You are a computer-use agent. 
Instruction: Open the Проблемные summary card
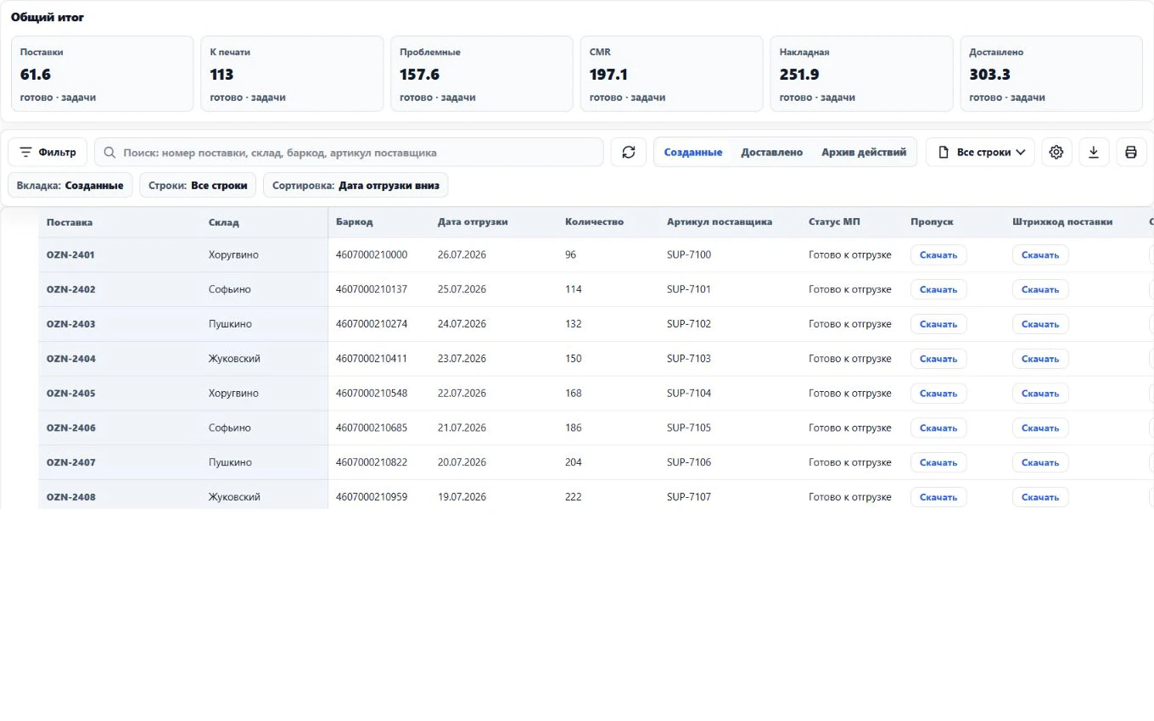(482, 74)
